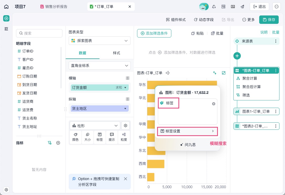
Task: Switch to the 数据 tab
Action: 83,53
